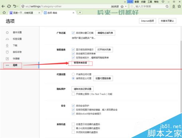Viewport: 182px width, 138px height.
Task: Follow the 使用扩展过滤更多广告 link
Action: coord(84,38)
